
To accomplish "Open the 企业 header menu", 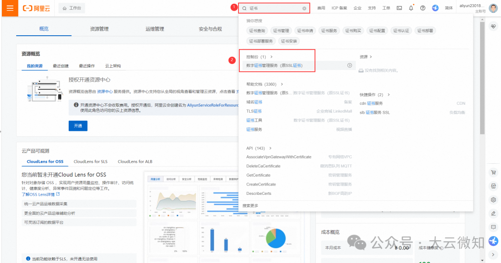I will [x=357, y=8].
